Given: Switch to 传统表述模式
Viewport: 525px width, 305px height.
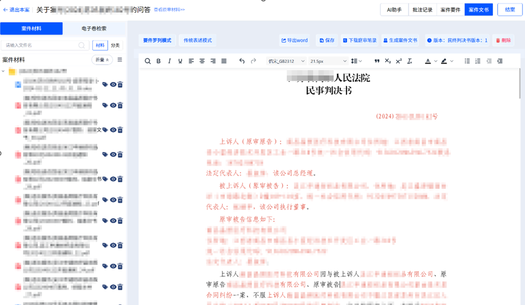Looking at the screenshot, I should point(197,40).
